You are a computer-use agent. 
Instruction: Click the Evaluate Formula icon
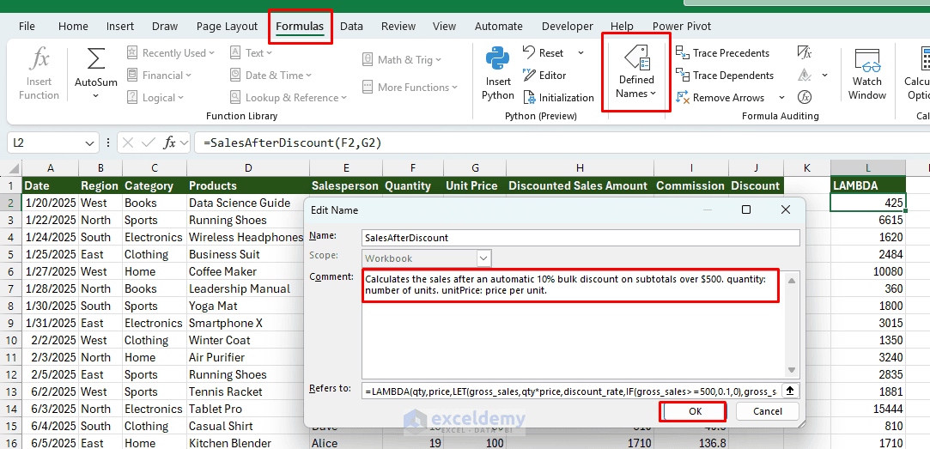[x=805, y=97]
